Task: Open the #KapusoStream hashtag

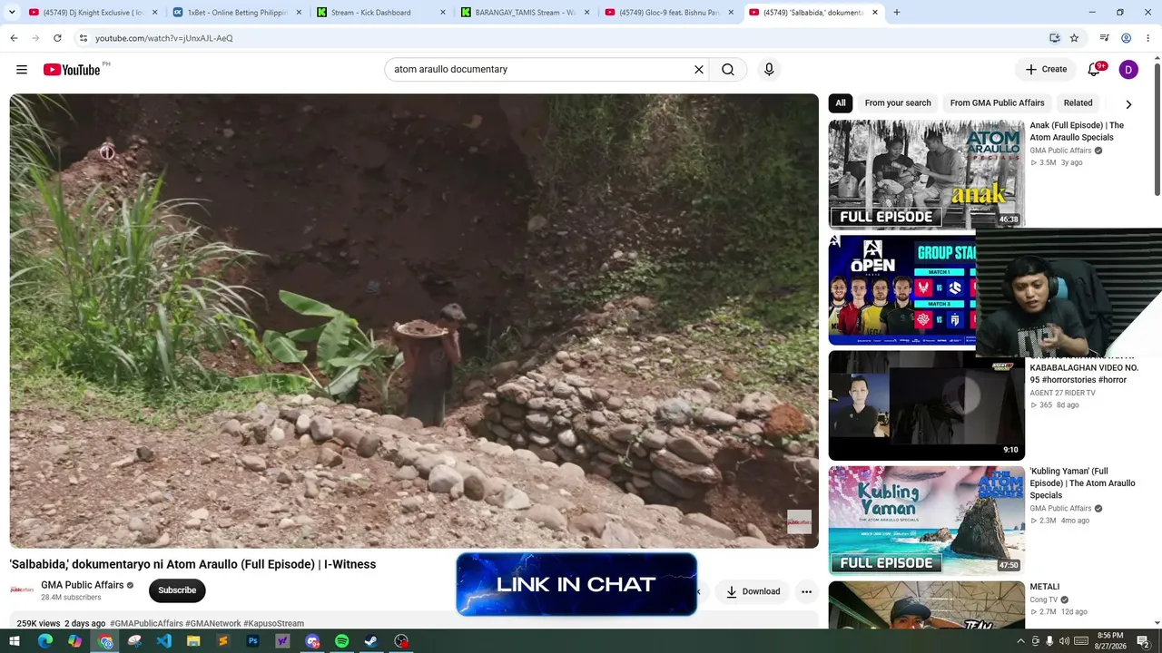Action: point(273,624)
